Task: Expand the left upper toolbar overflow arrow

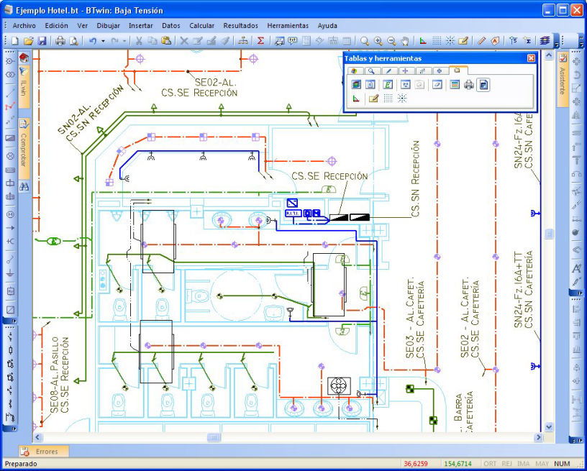Action: point(10,321)
